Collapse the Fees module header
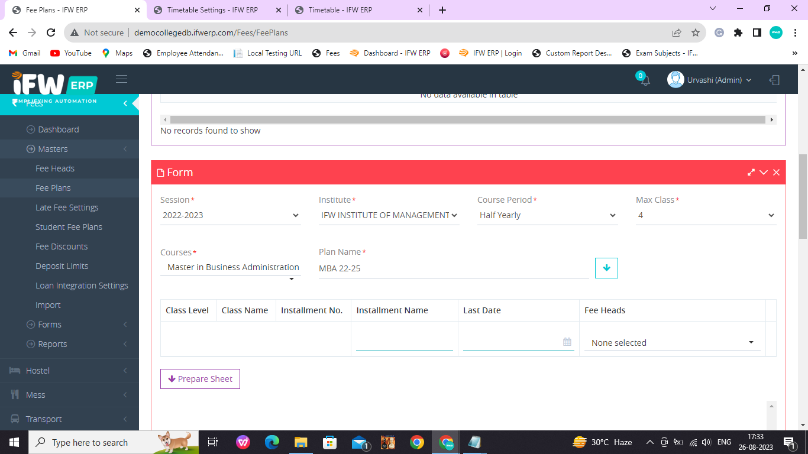 (x=69, y=103)
